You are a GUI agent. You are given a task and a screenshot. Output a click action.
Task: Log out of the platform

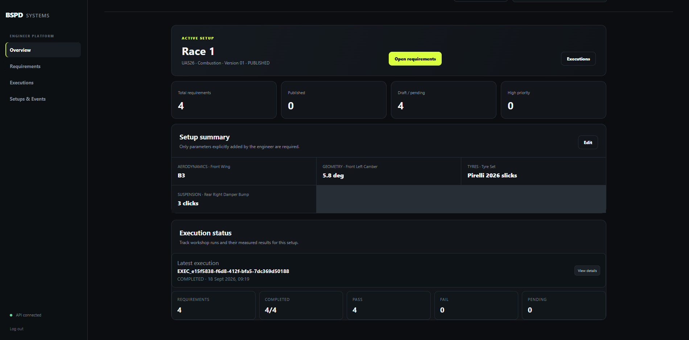pos(17,329)
